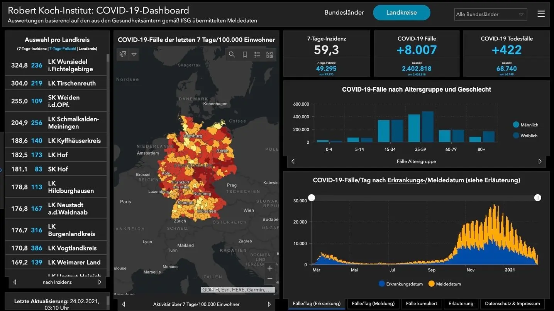Show the map legend list
Viewport: 554px width, 311px height.
coord(257,55)
